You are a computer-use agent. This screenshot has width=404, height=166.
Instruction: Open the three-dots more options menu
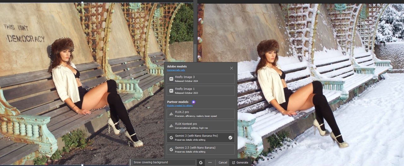click(x=210, y=163)
